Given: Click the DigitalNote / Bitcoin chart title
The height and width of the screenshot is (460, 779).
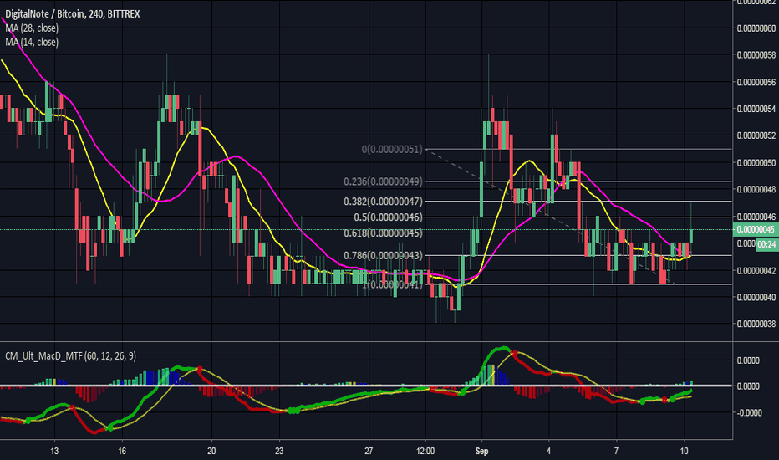Looking at the screenshot, I should point(73,14).
